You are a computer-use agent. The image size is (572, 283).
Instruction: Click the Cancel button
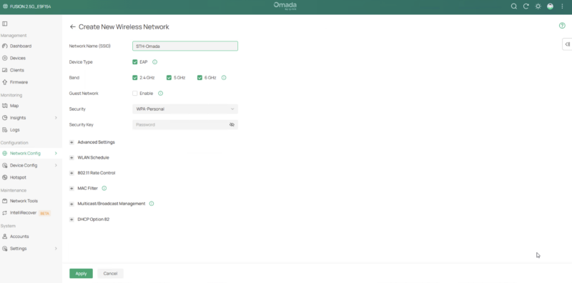(110, 274)
